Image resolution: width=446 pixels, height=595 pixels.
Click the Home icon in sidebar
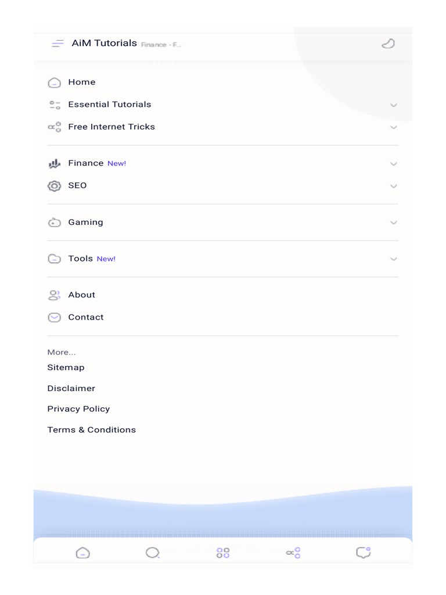[54, 83]
